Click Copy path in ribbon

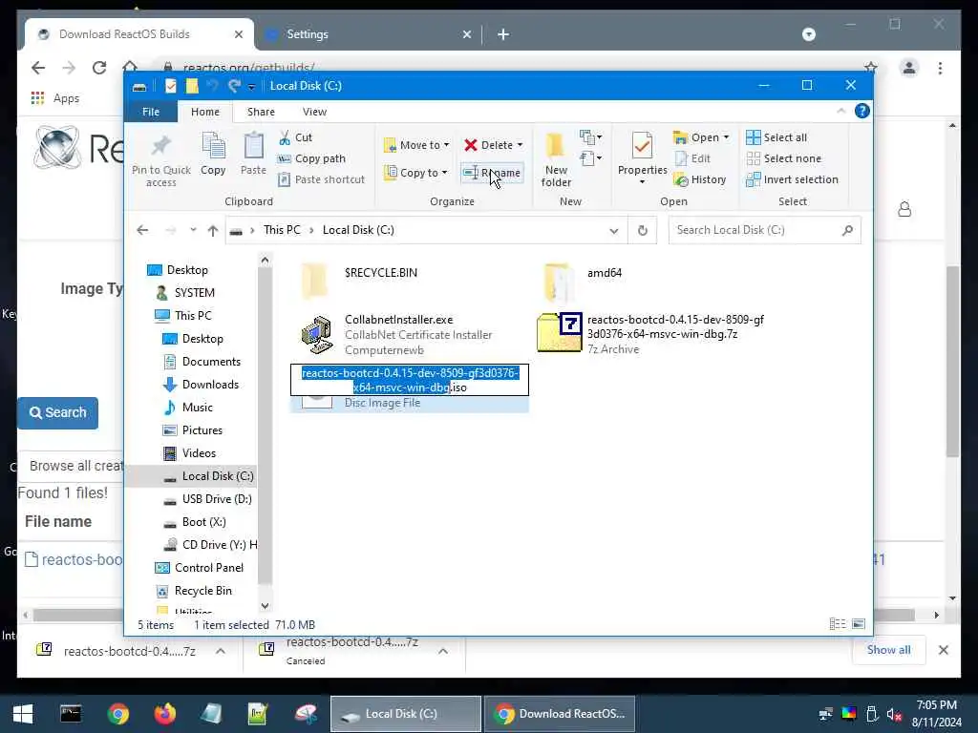311,158
